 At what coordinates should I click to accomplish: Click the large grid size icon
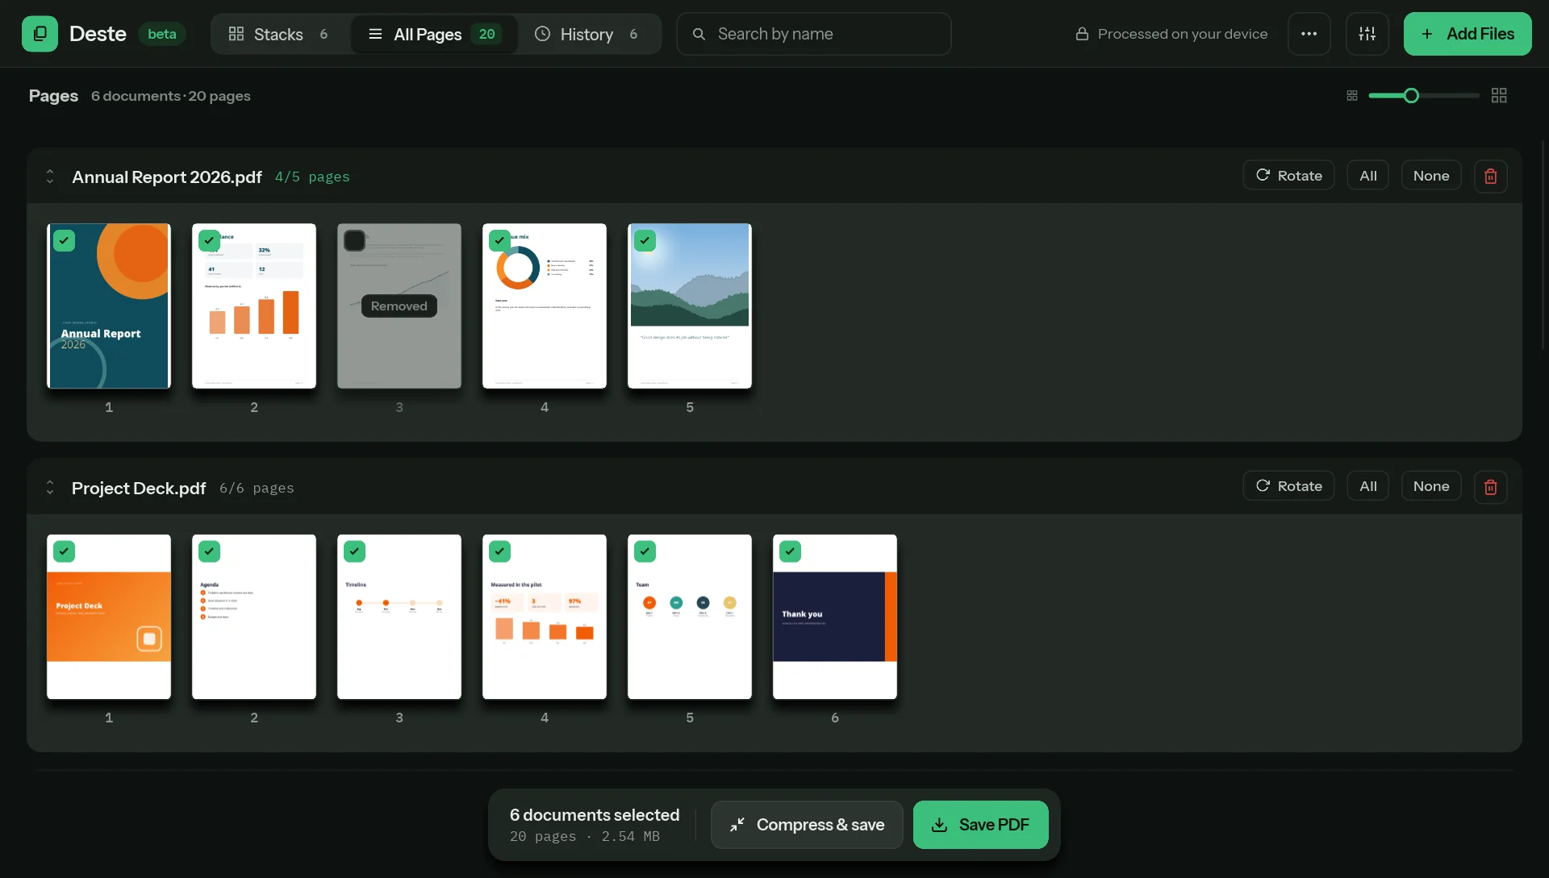pos(1499,96)
